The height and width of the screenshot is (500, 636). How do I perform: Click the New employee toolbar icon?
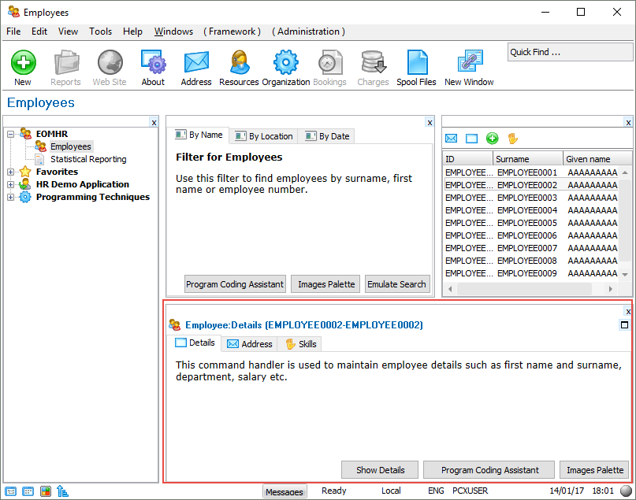[23, 63]
